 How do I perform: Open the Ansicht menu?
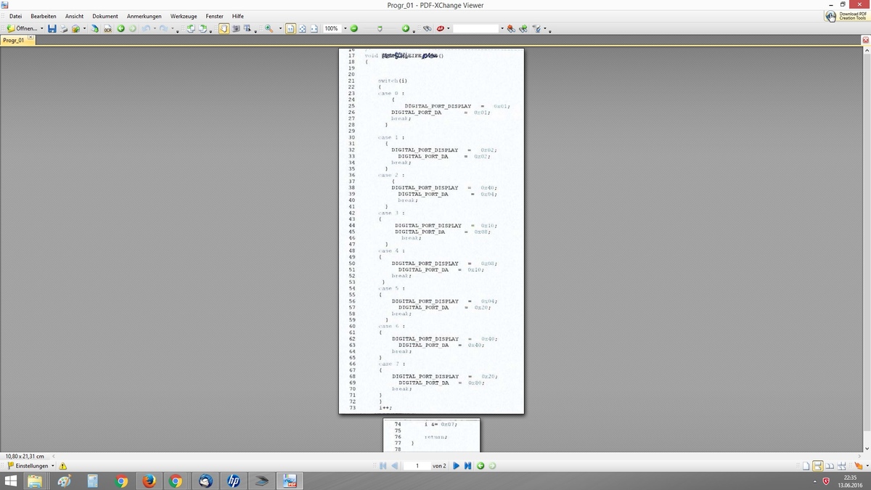pyautogui.click(x=74, y=16)
